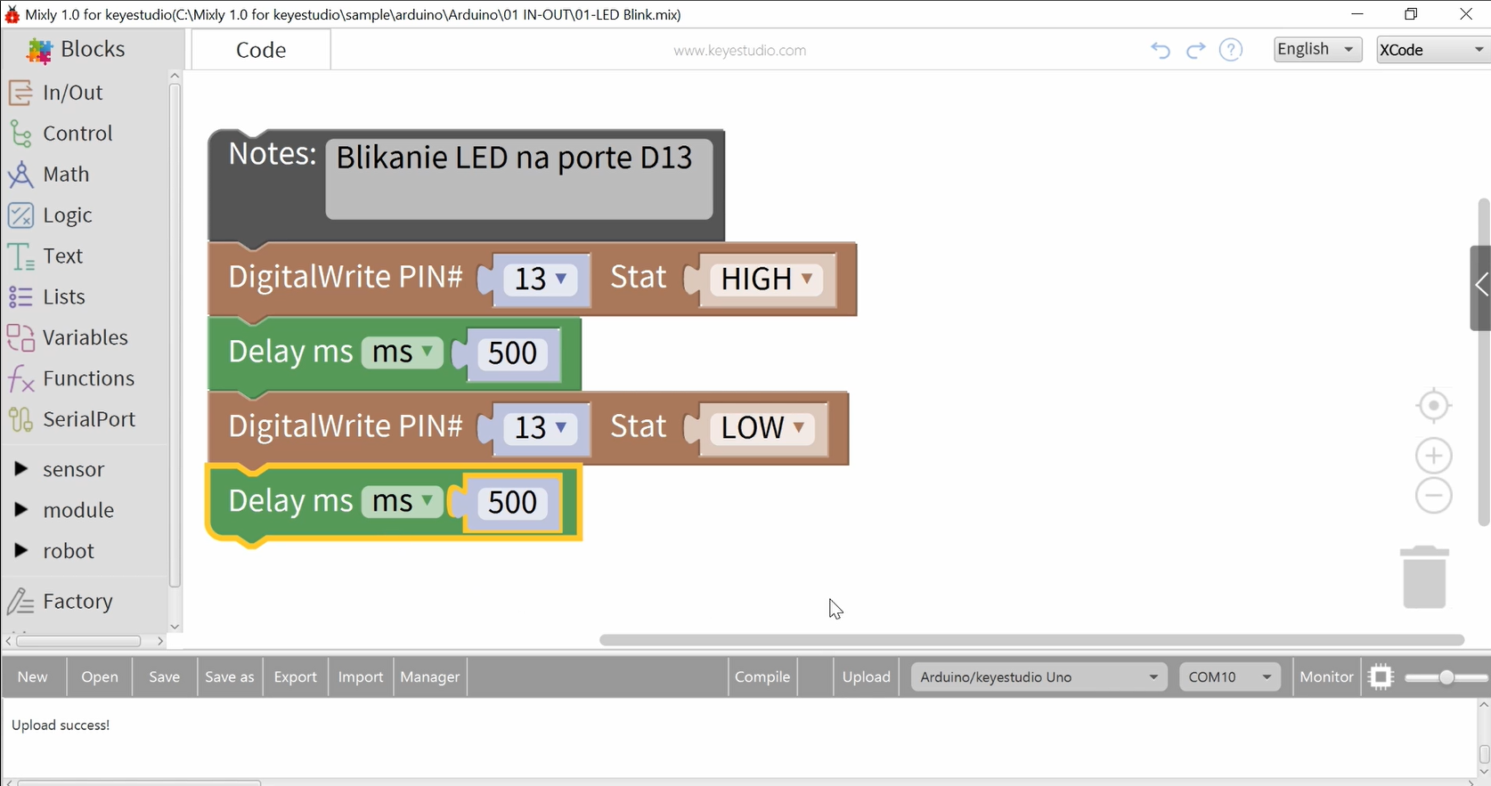Click the undo arrow icon
1491x786 pixels.
pyautogui.click(x=1160, y=50)
